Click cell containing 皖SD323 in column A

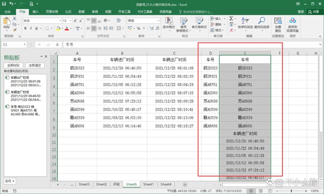(77, 68)
